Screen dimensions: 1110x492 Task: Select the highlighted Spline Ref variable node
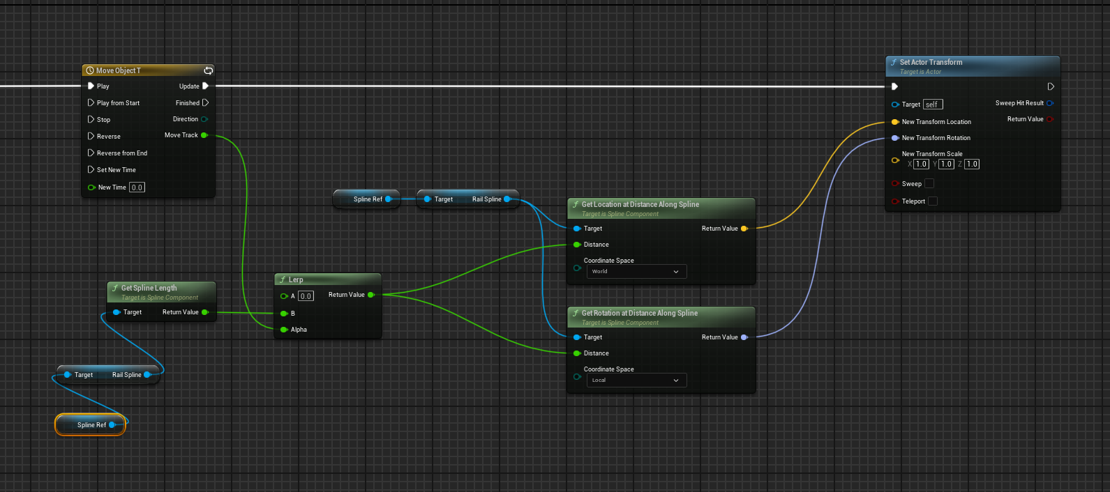click(x=91, y=425)
